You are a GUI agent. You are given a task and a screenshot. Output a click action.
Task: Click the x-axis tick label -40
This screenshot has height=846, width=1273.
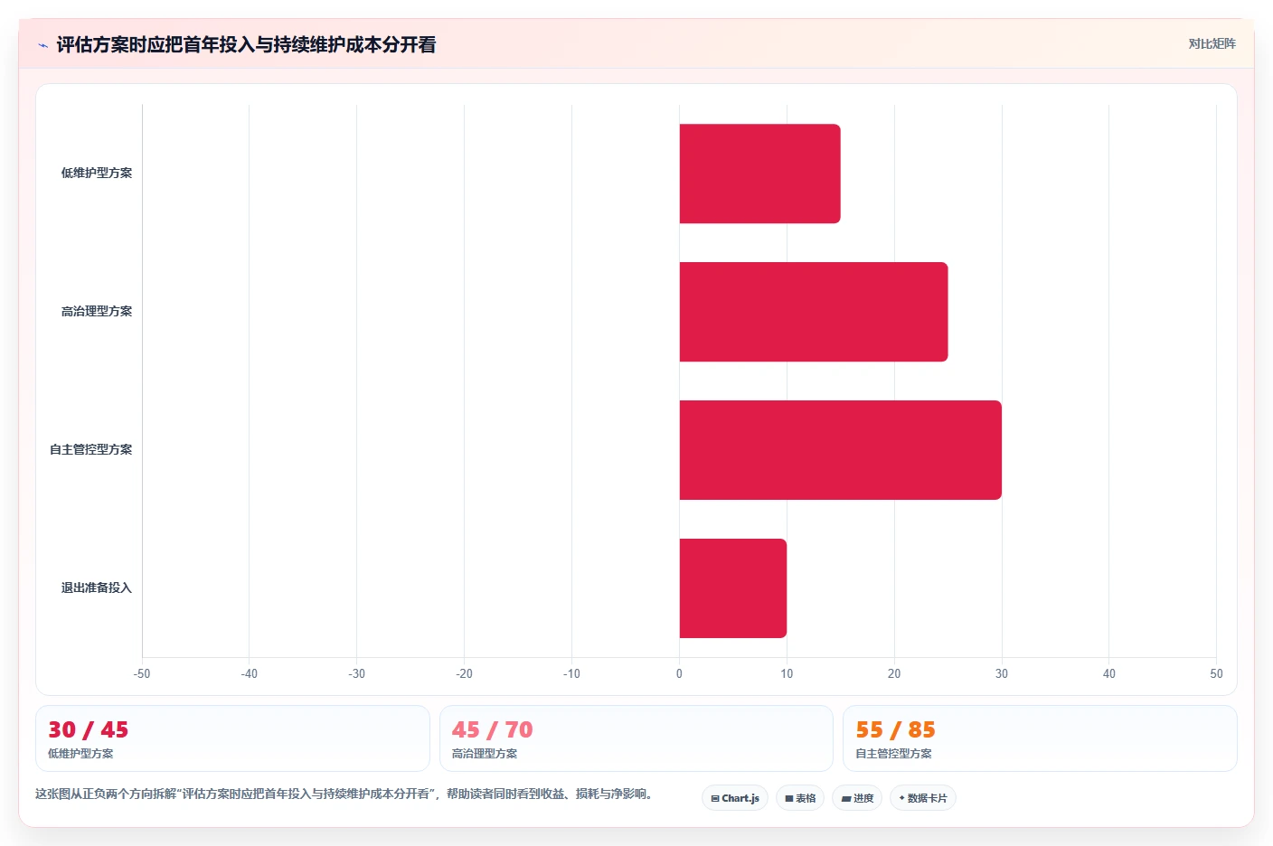(249, 673)
